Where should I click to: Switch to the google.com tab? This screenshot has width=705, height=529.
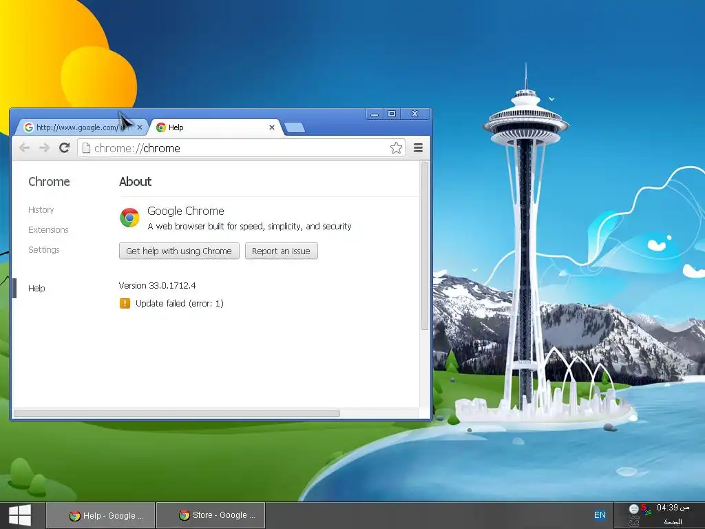[x=81, y=127]
